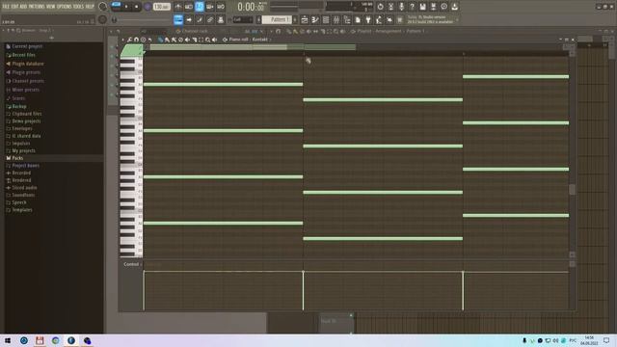Toggle the highlighted recording countdown button
Image resolution: width=617 pixels, height=347 pixels.
pos(200,7)
